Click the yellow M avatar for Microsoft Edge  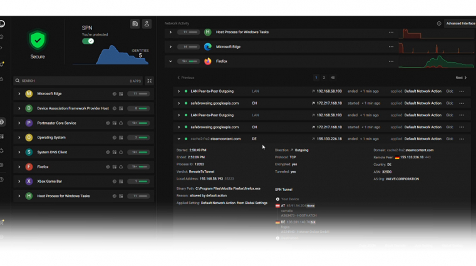[29, 94]
